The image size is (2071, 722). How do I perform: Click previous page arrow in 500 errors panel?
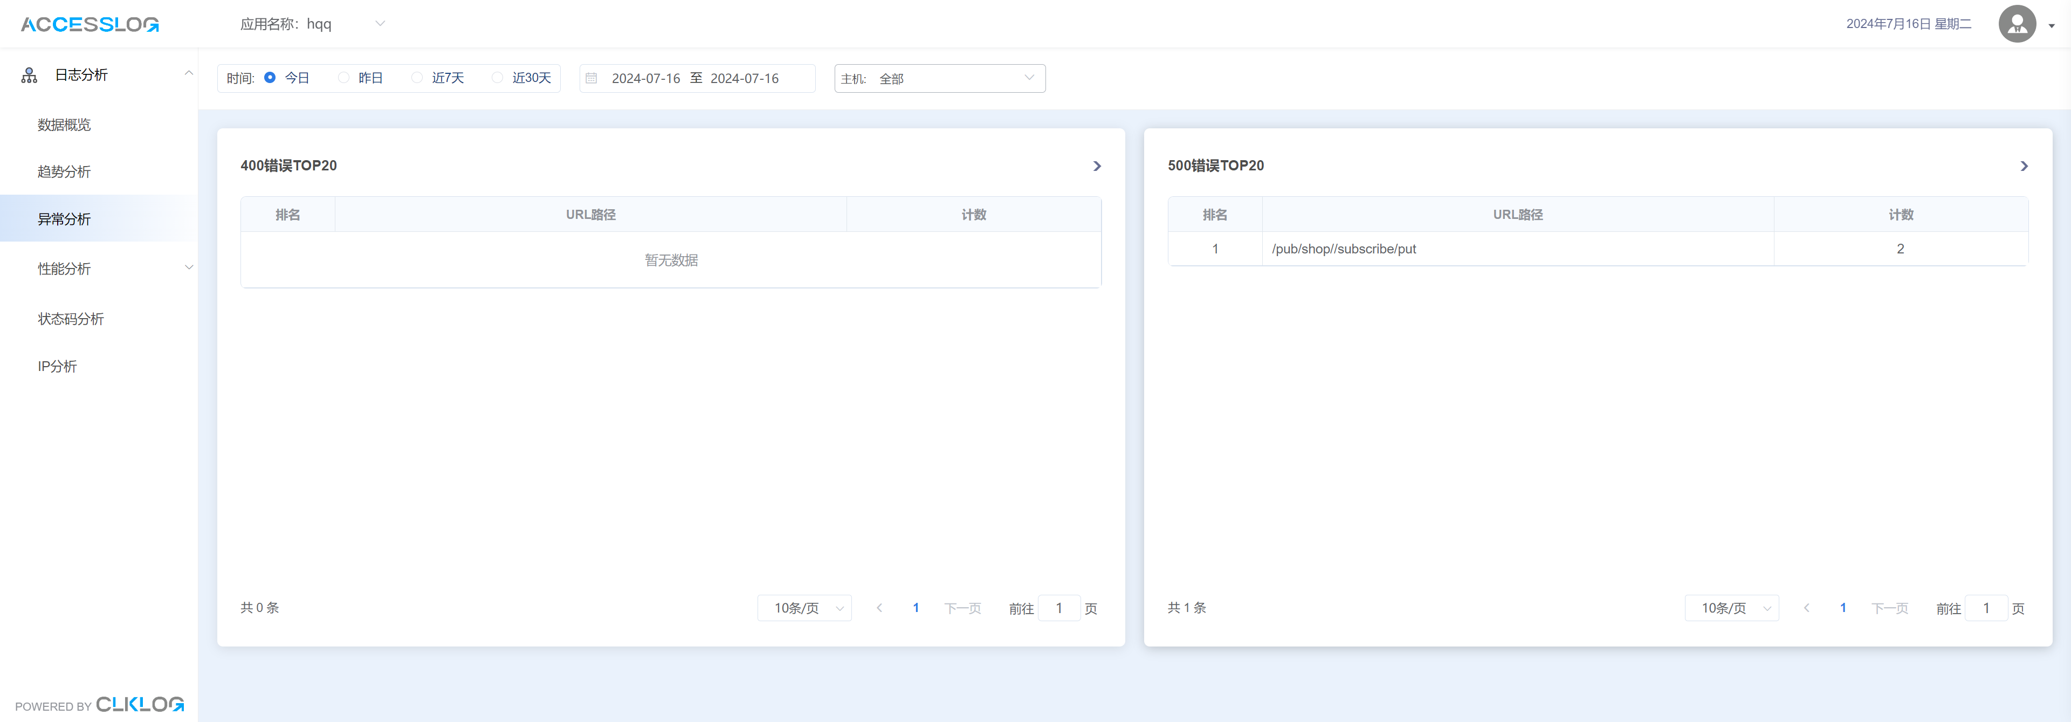point(1806,609)
